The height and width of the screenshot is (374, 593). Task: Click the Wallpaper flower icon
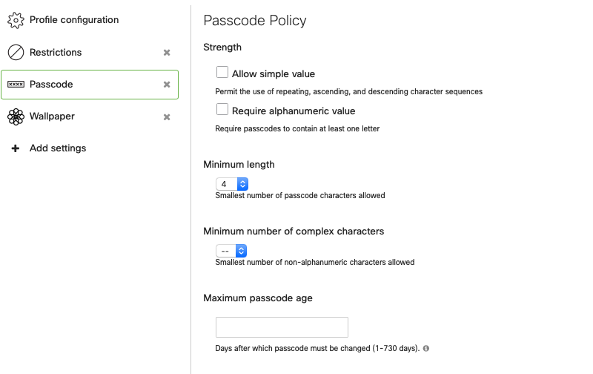(16, 117)
